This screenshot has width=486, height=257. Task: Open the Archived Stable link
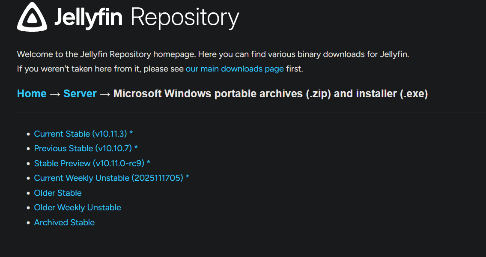click(x=64, y=222)
